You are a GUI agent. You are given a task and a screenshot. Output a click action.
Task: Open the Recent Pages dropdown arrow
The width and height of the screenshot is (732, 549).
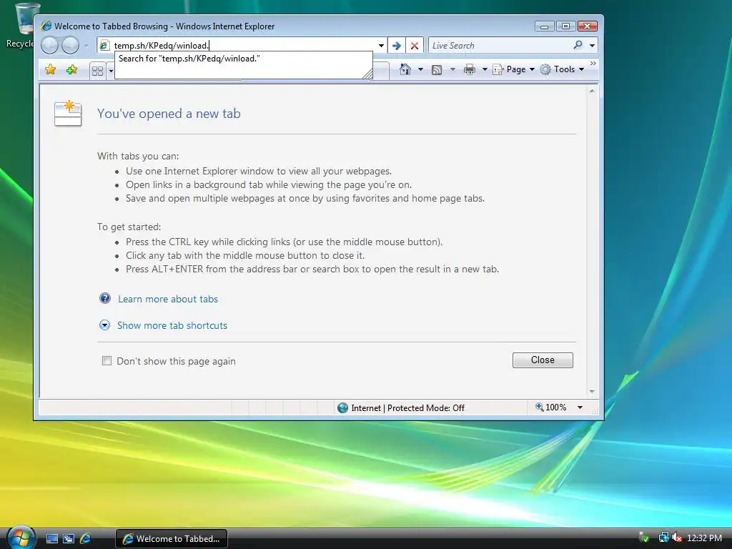pos(86,46)
